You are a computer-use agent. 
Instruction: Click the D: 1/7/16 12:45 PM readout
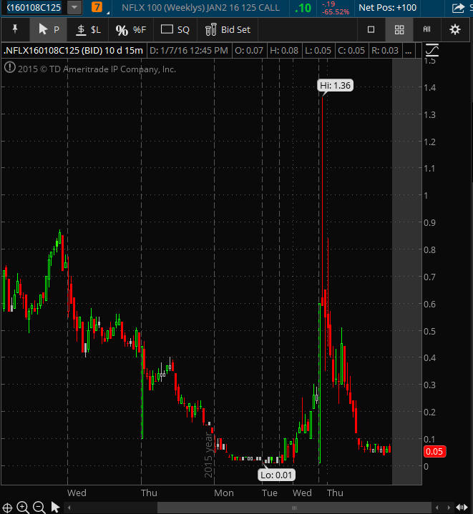tap(189, 51)
